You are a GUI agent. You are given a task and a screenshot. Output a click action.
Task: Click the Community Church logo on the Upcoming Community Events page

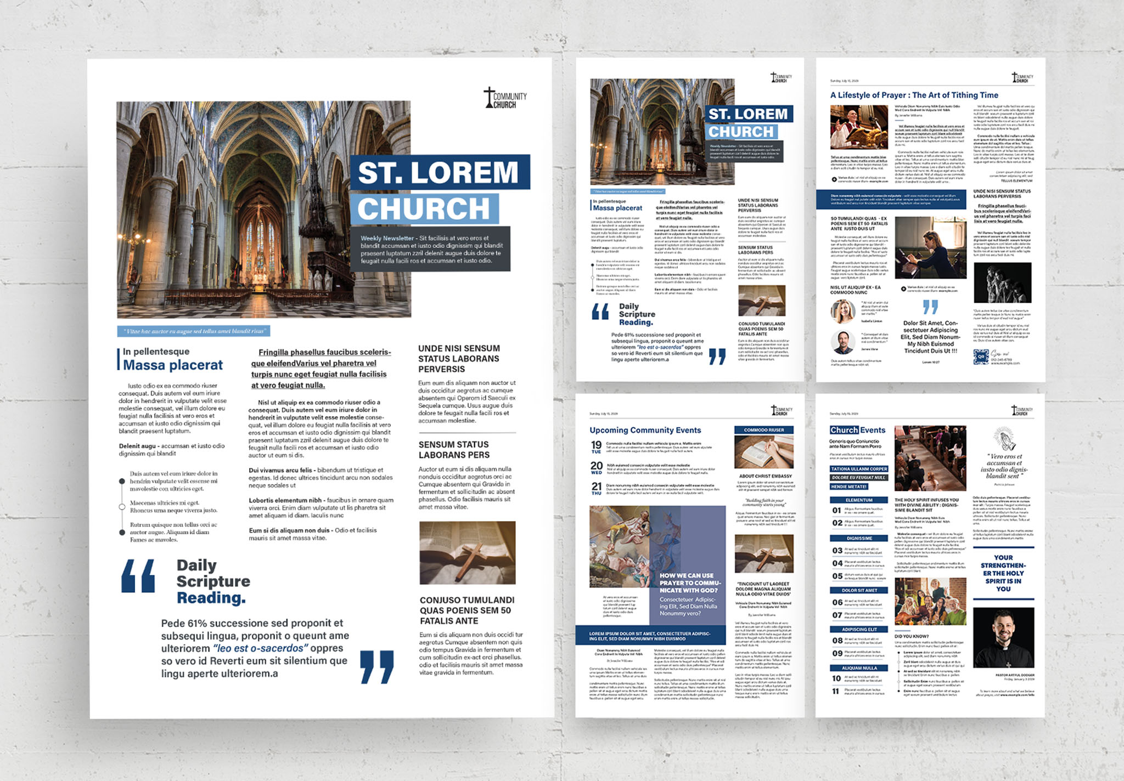click(x=782, y=410)
